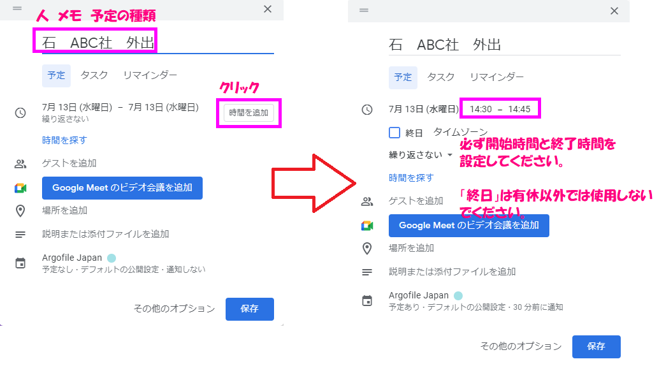The height and width of the screenshot is (380, 666).
Task: Click the calendar icon in right dialog
Action: click(367, 300)
